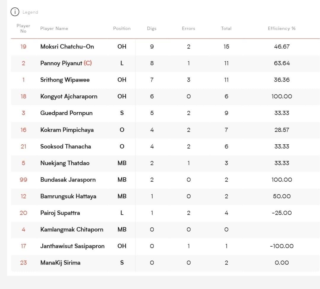Click jersey number 99 for Bundasak
The image size is (320, 289).
click(23, 180)
